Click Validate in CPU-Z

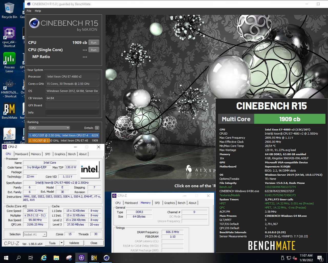point(74,243)
